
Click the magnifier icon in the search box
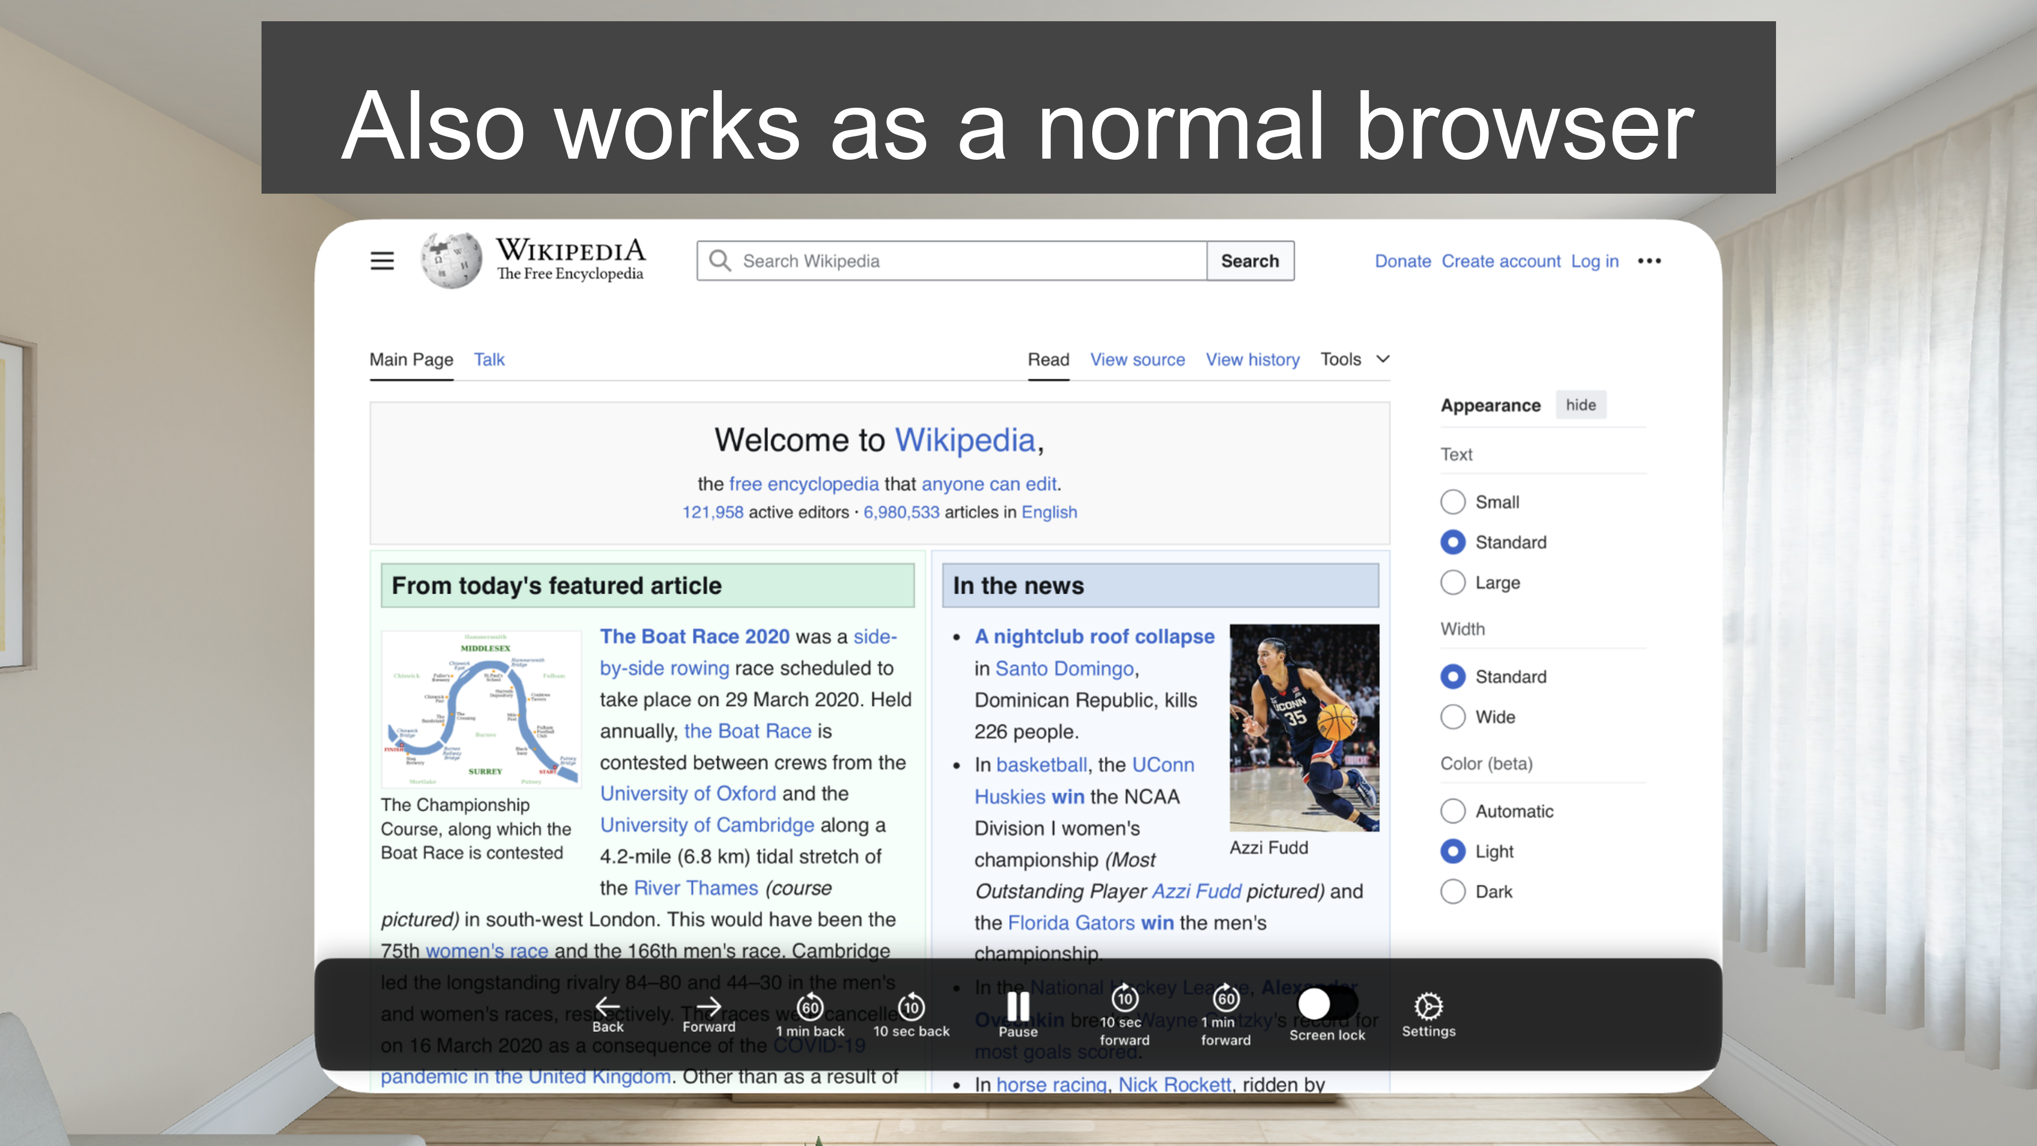(x=720, y=261)
